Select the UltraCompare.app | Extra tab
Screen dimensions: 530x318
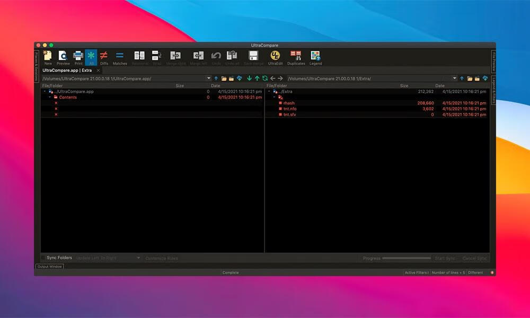(x=67, y=70)
